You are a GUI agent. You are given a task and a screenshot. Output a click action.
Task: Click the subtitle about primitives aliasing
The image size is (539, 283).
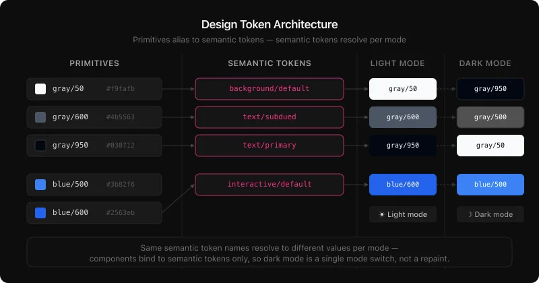pyautogui.click(x=269, y=40)
